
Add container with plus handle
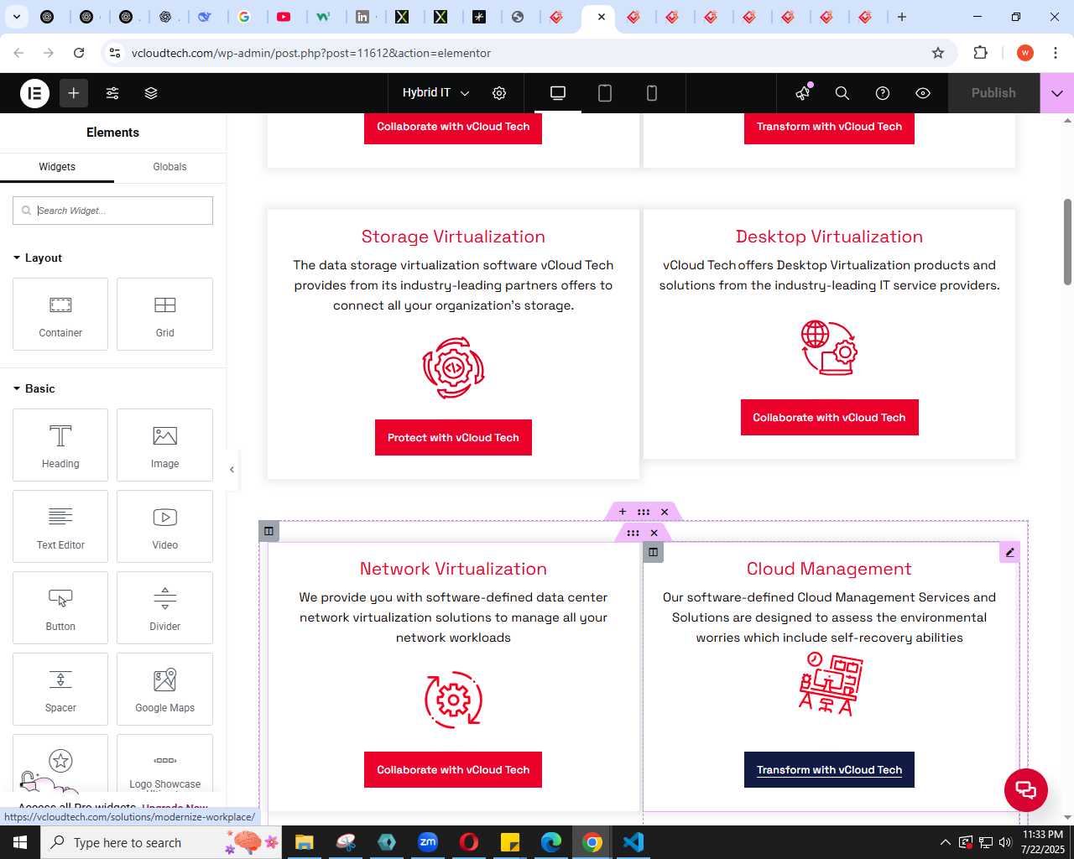[x=623, y=512]
